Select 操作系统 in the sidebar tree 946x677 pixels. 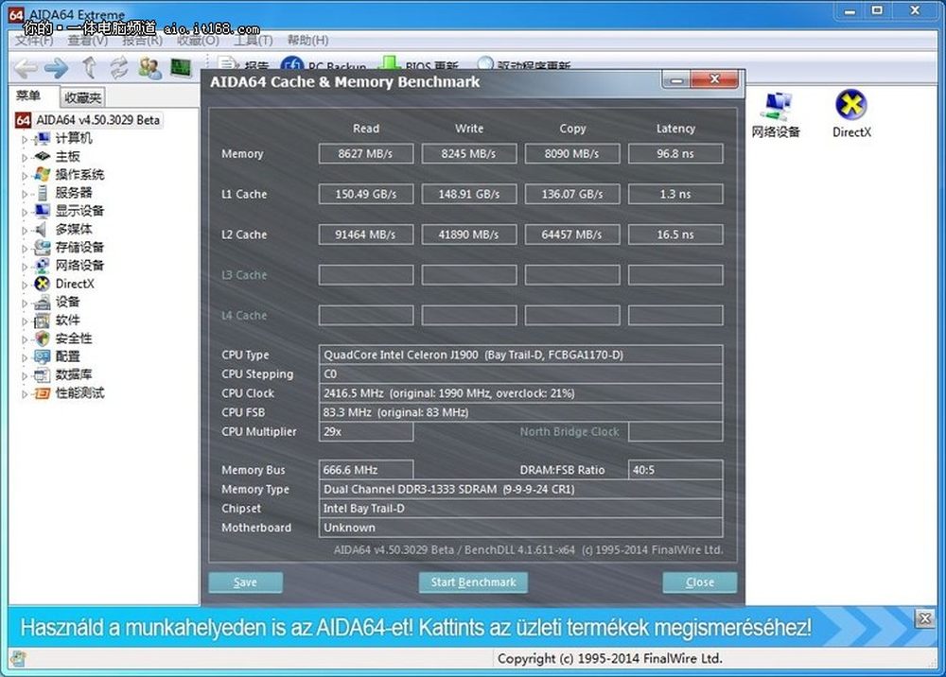pos(79,175)
